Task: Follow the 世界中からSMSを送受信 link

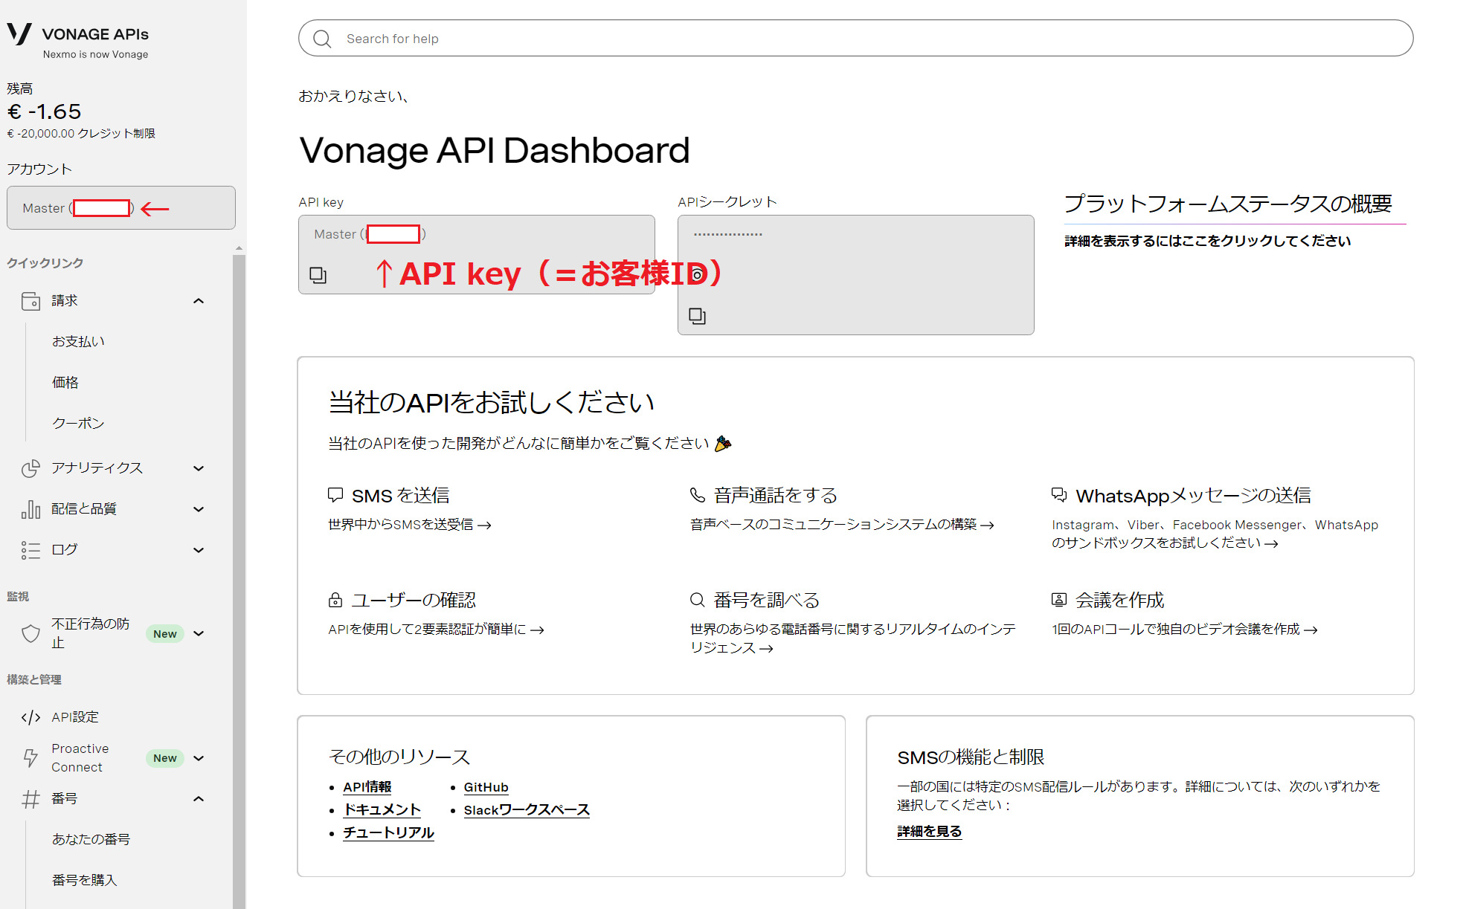Action: point(410,525)
